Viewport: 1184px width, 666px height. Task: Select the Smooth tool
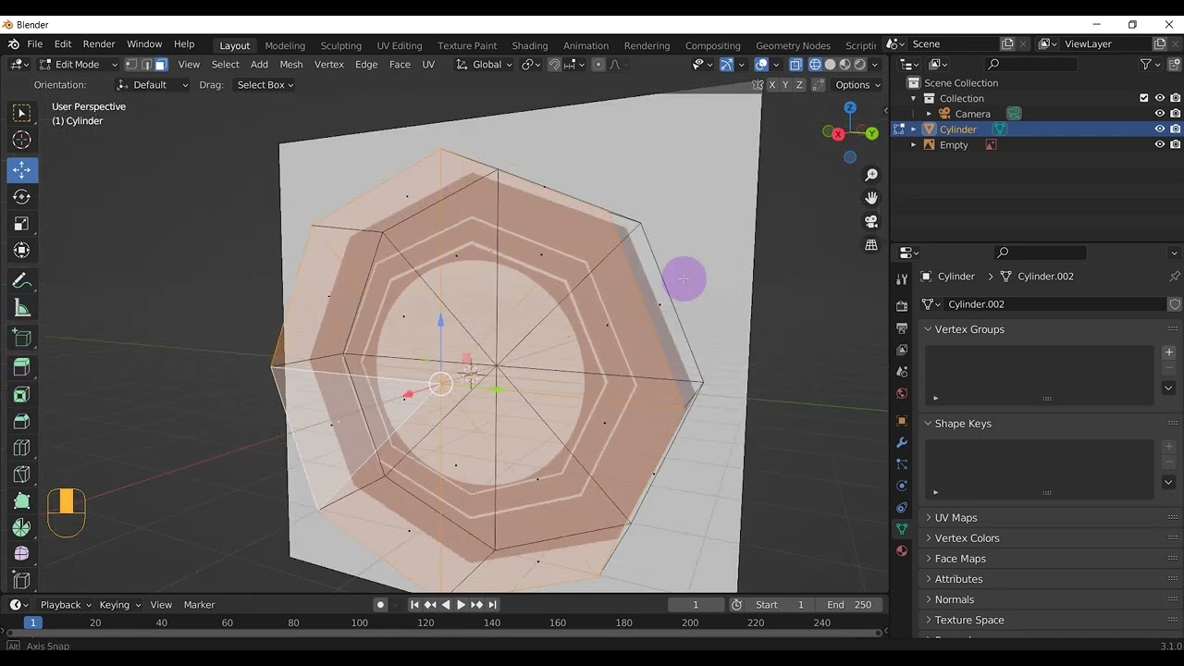21,554
